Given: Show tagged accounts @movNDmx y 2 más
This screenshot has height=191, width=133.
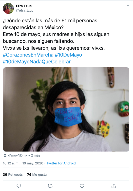Looking at the screenshot, I should [24, 155].
